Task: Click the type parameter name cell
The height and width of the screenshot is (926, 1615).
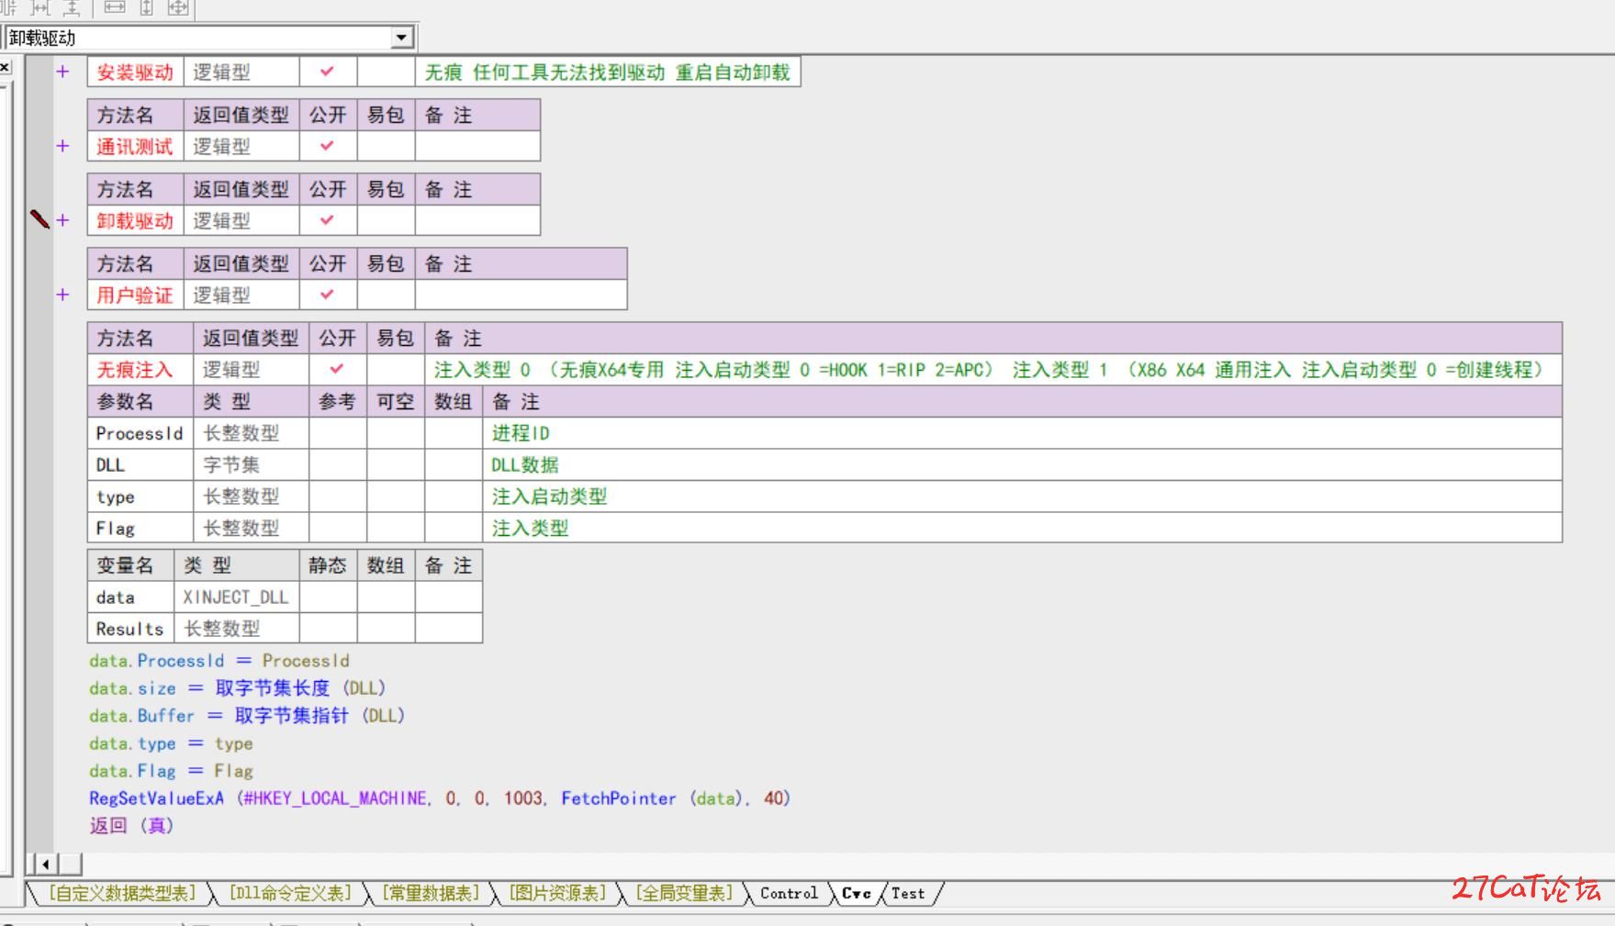Action: point(140,496)
